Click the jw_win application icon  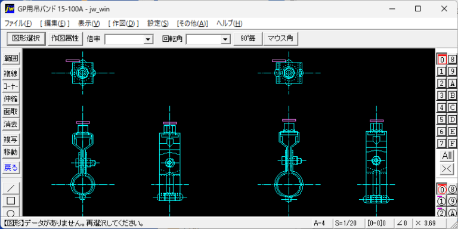pyautogui.click(x=10, y=9)
